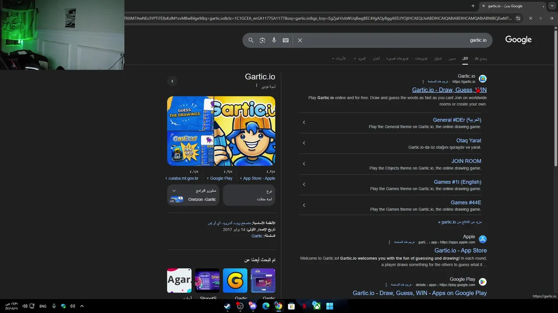The image size is (558, 313).
Task: Expand the Games #44E sitelink chevron
Action: pos(304,205)
